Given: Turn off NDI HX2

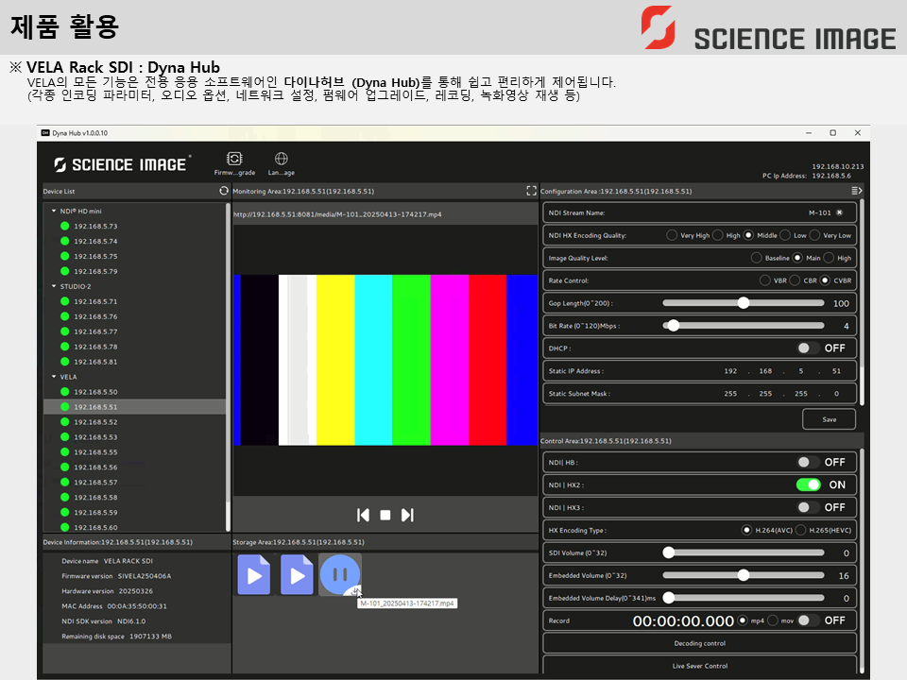Looking at the screenshot, I should (x=809, y=484).
